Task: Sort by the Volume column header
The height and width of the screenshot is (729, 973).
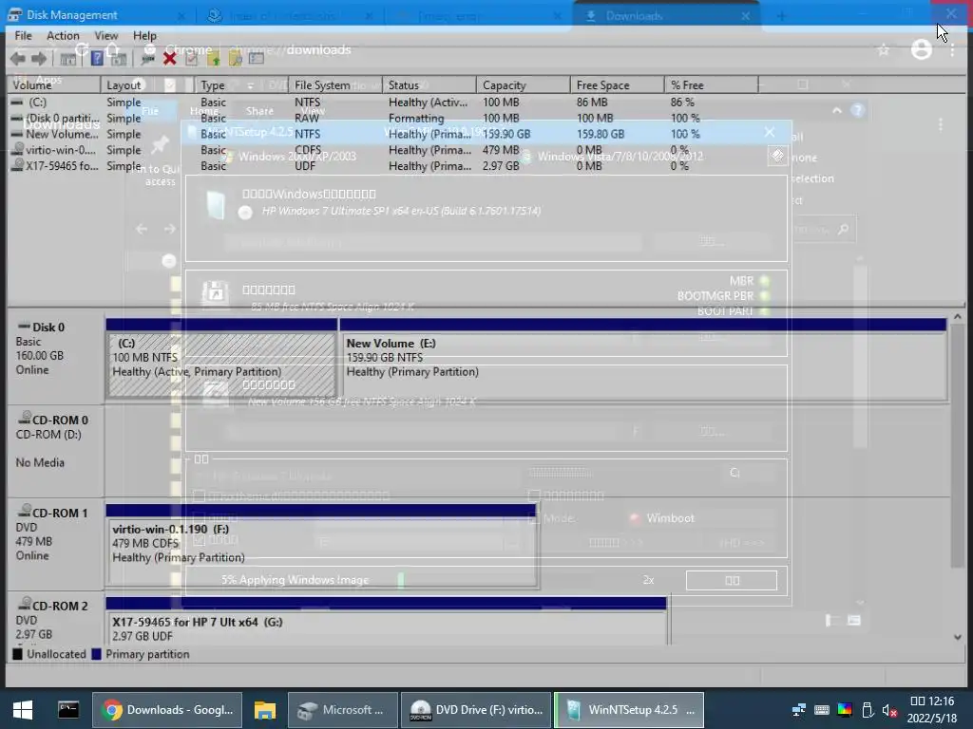Action: pyautogui.click(x=54, y=84)
